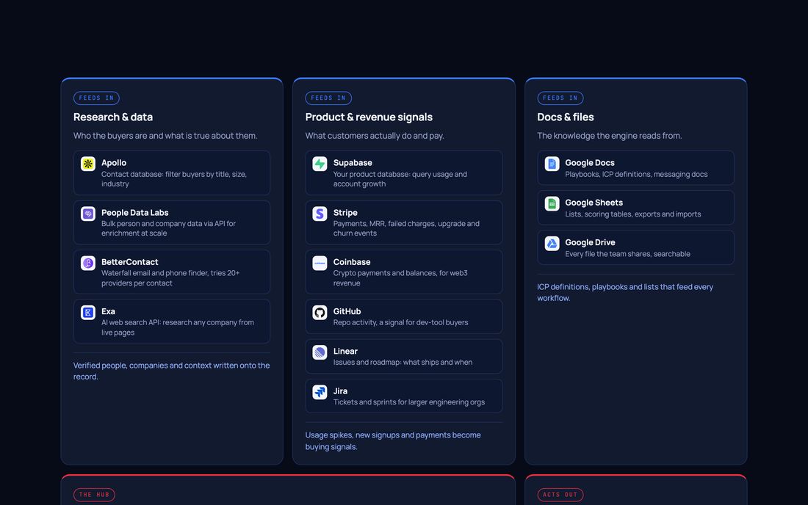Click 'Your product database' description
Image resolution: width=808 pixels, height=505 pixels.
400,179
